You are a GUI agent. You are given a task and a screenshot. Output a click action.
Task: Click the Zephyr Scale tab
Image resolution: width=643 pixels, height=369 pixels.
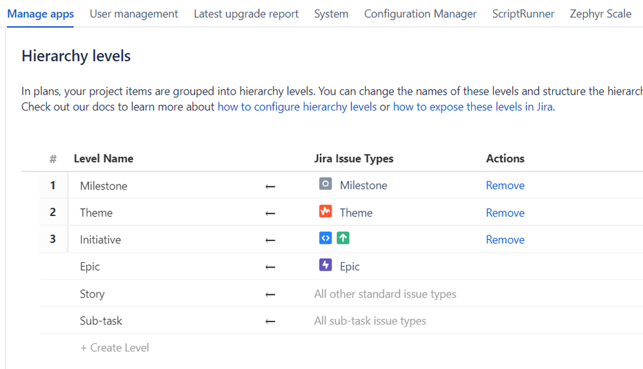click(601, 14)
